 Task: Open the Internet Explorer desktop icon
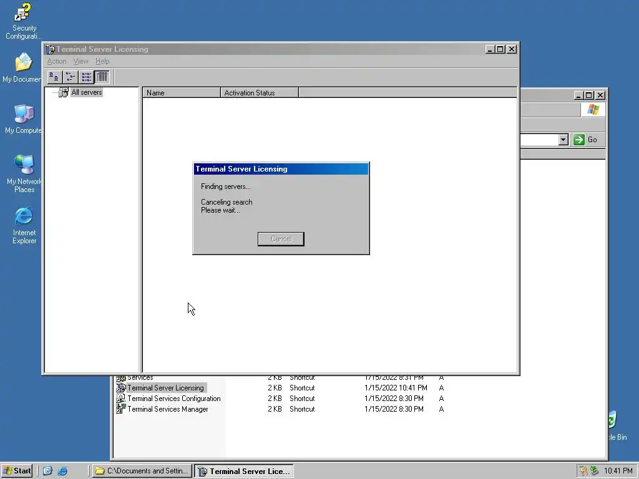pos(24,226)
